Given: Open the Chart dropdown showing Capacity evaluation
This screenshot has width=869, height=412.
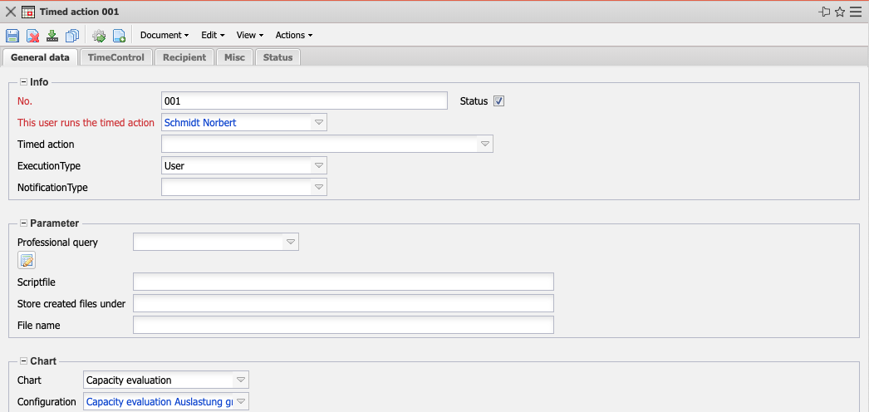Looking at the screenshot, I should 240,380.
